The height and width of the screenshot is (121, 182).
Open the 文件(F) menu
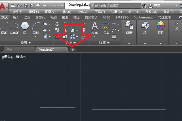click(x=18, y=11)
